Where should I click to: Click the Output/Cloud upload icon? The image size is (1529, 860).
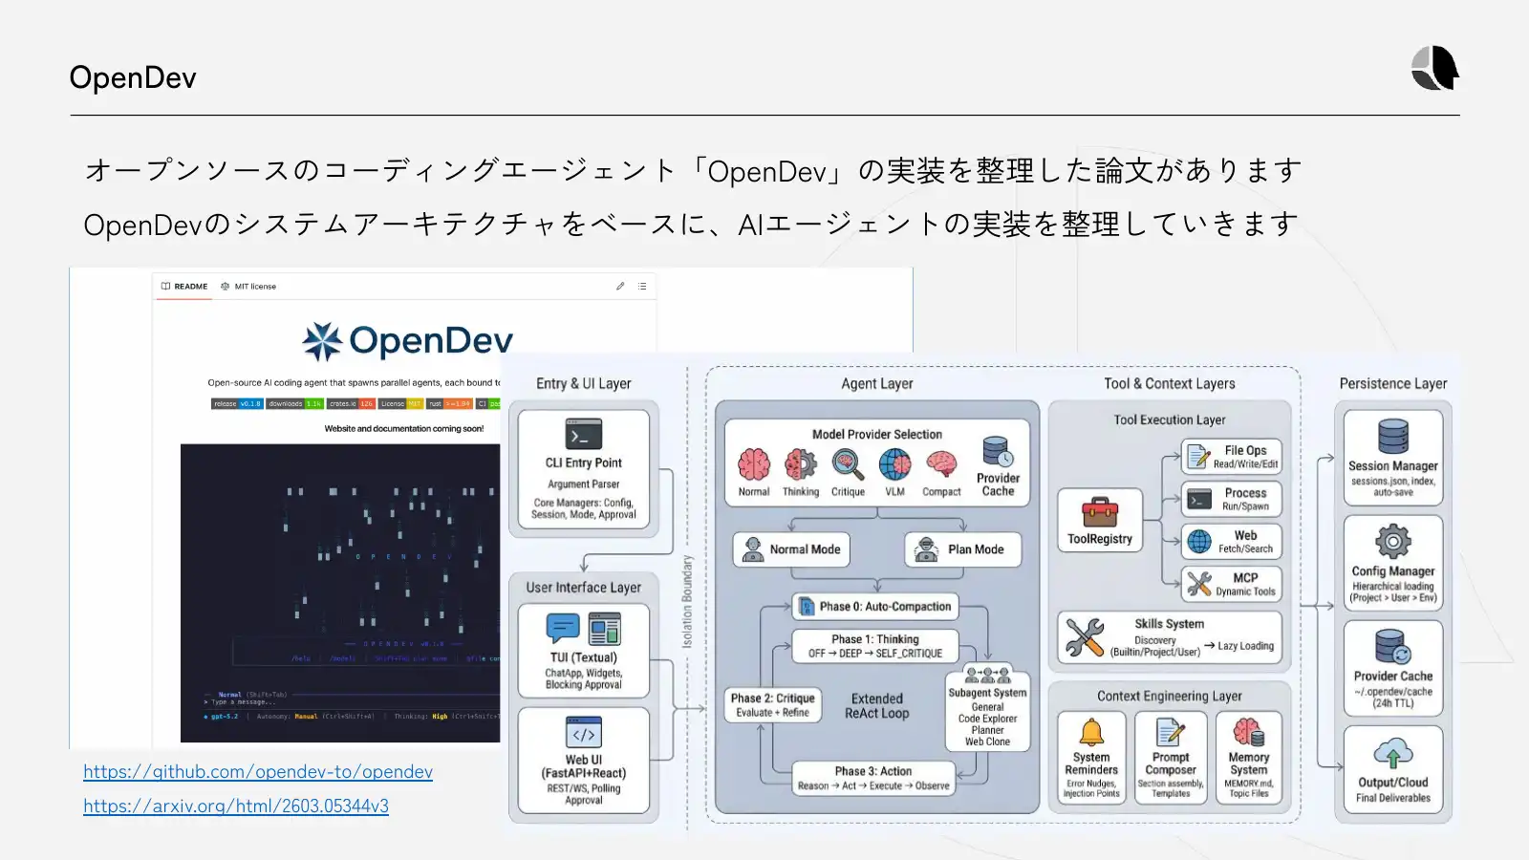click(1393, 754)
